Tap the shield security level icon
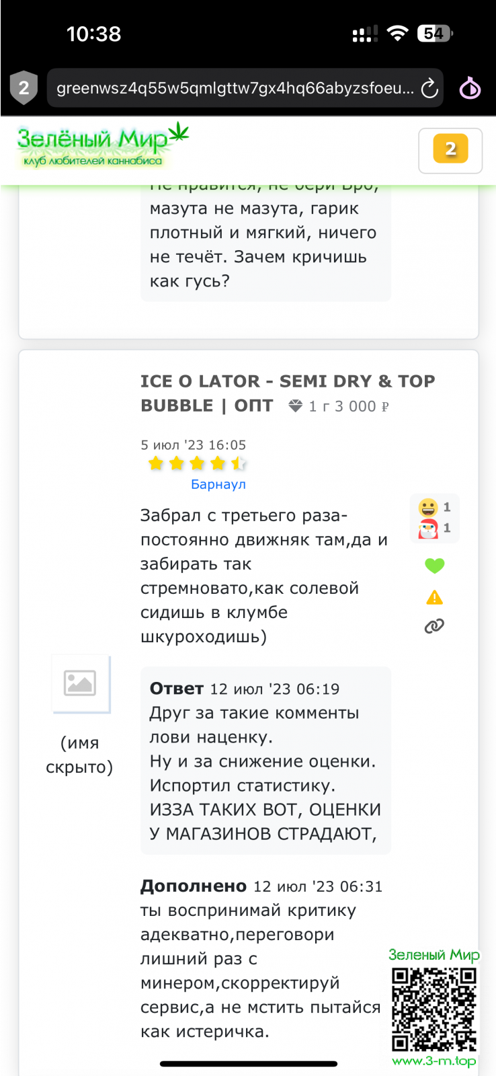The width and height of the screenshot is (496, 1076). click(24, 87)
